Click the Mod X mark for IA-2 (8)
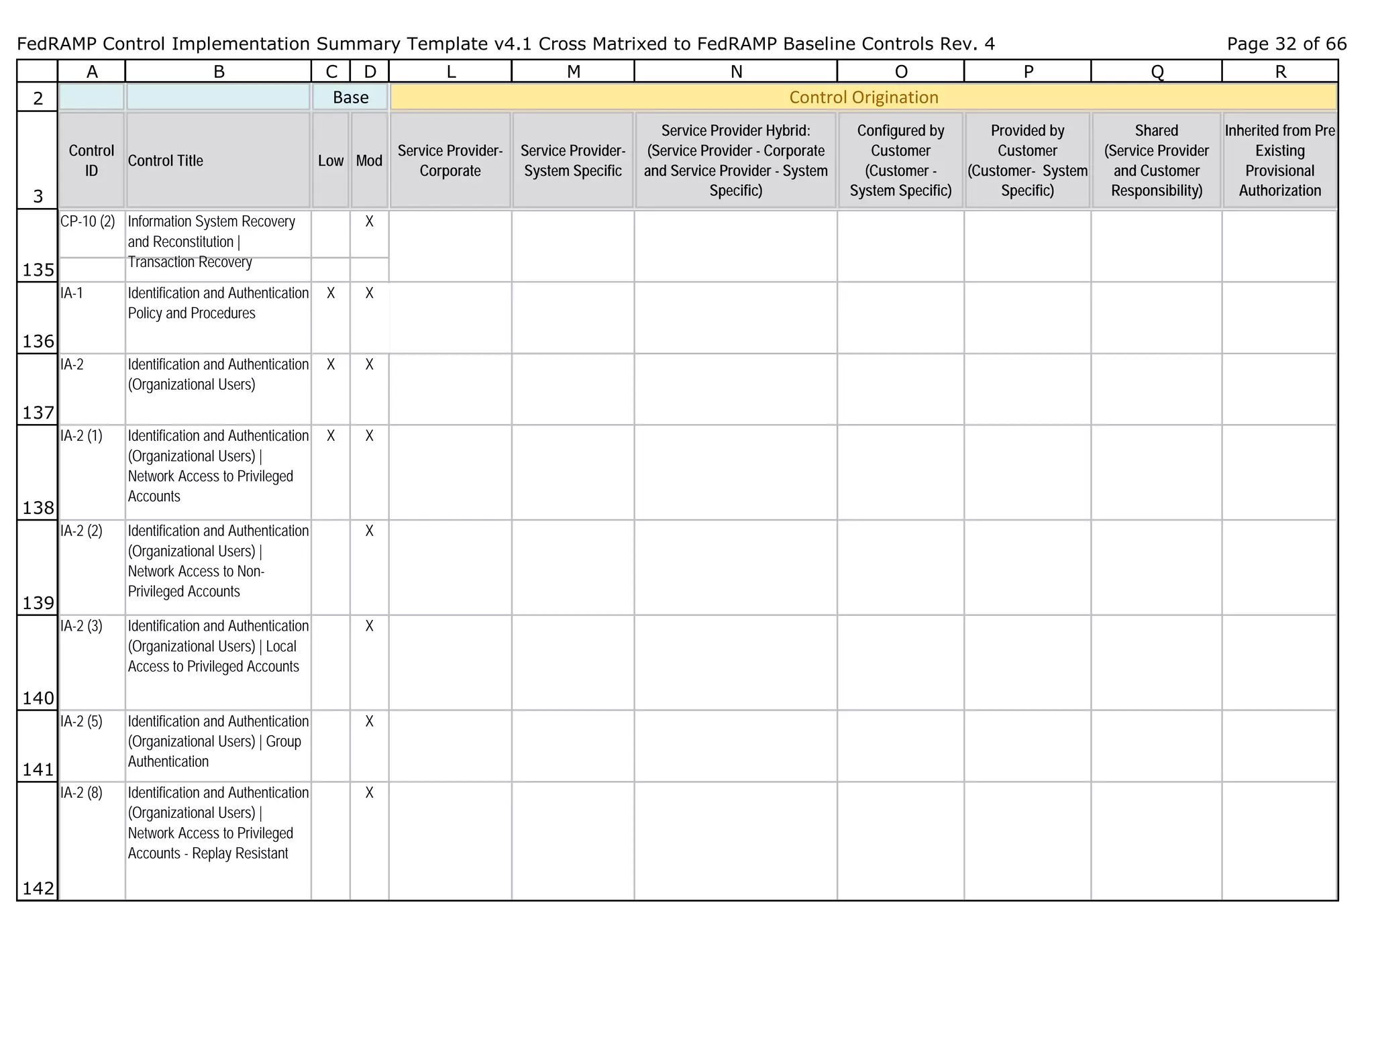Screen dimensions: 1374x1062 coord(369,793)
